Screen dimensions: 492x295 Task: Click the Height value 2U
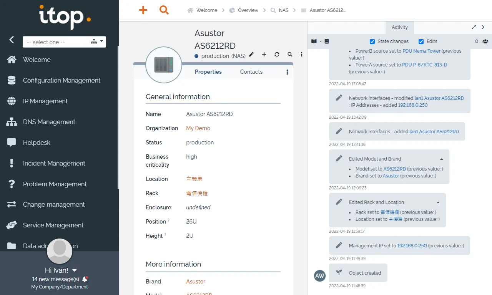(x=190, y=236)
